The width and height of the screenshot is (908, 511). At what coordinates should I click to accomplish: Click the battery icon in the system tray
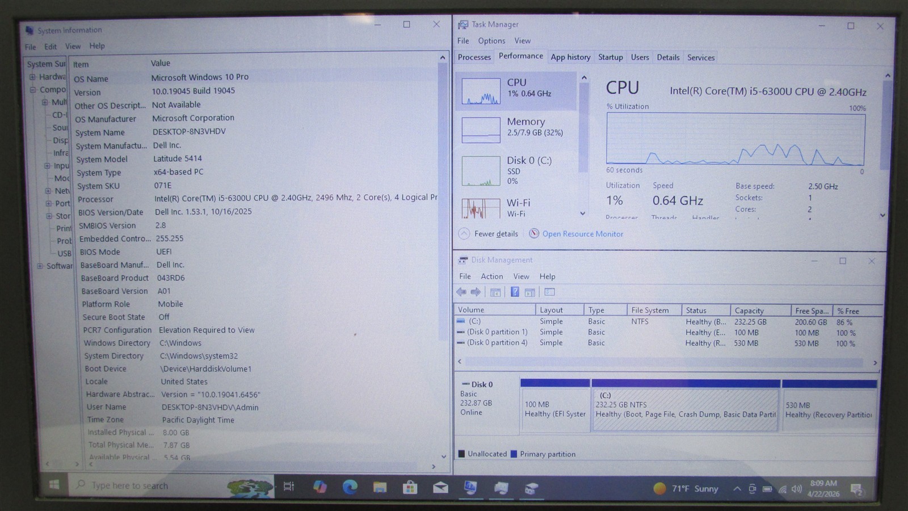pyautogui.click(x=767, y=489)
